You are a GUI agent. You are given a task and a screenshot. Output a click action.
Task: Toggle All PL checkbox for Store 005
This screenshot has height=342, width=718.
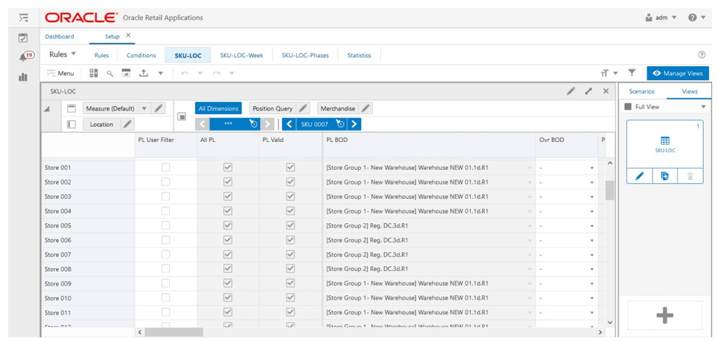(x=228, y=225)
